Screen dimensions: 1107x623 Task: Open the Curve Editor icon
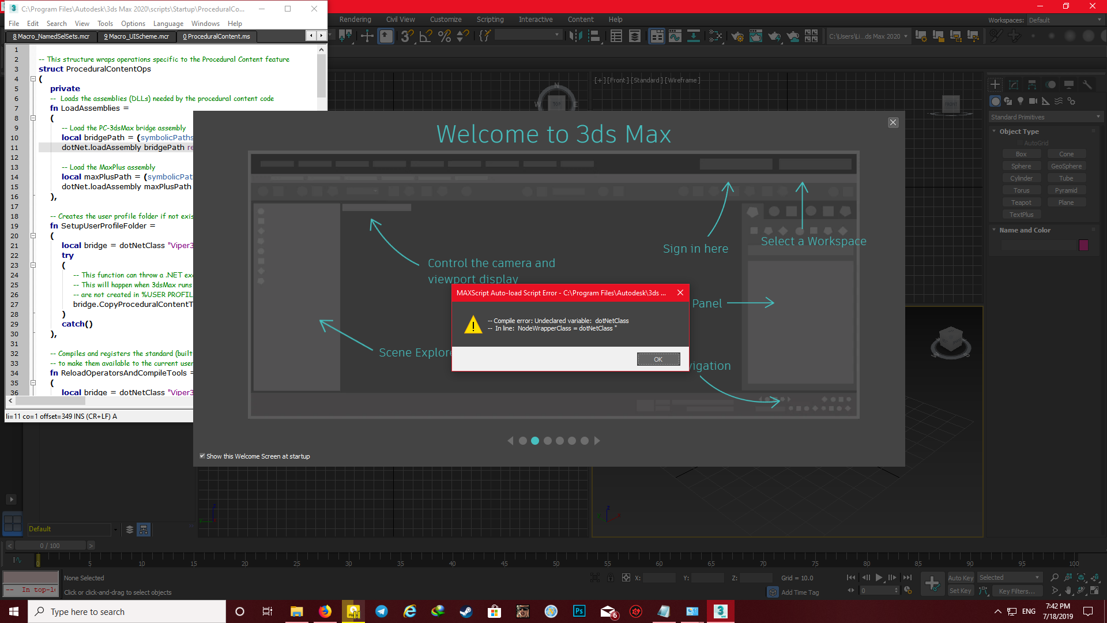tap(675, 36)
